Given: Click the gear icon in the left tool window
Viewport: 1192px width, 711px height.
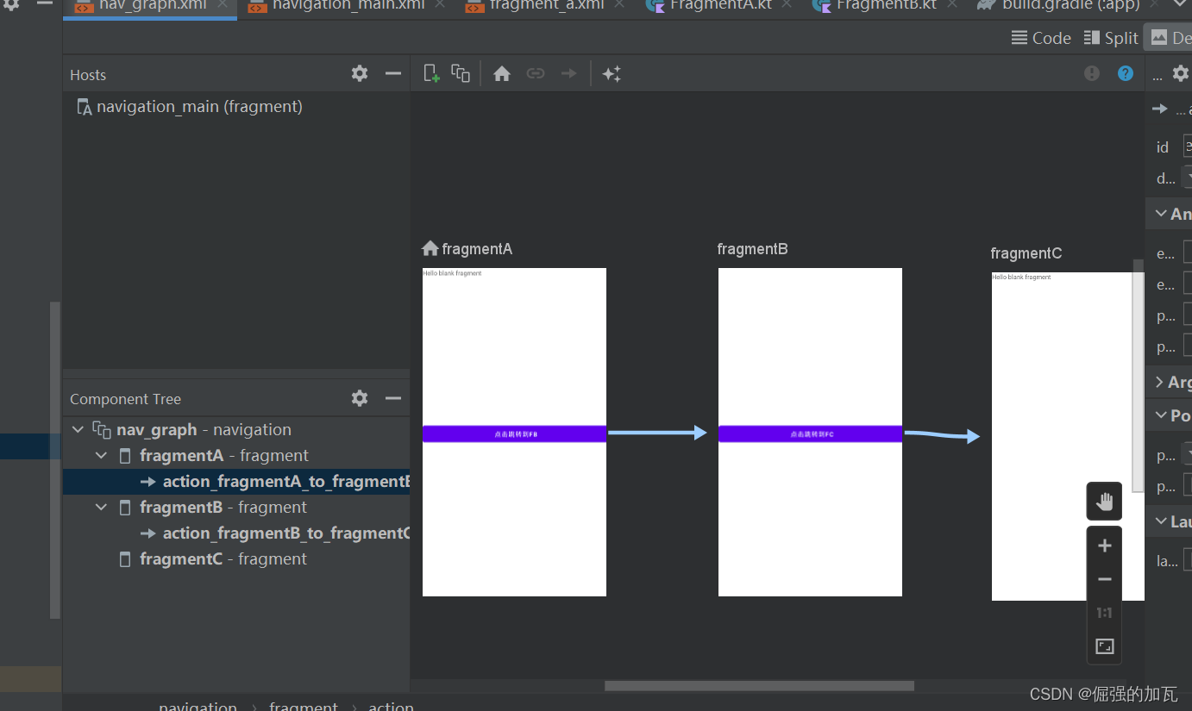Looking at the screenshot, I should coord(10,4).
